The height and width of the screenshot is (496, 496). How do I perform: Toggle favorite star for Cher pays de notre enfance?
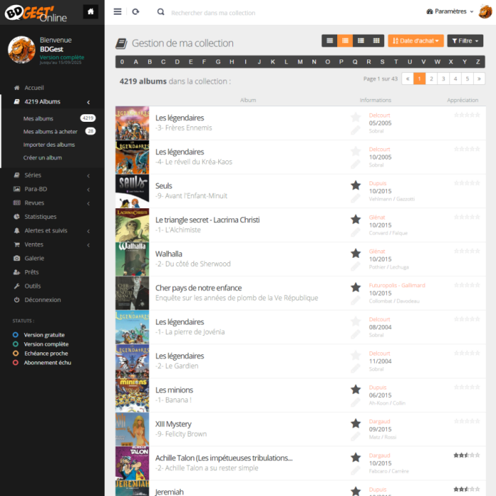356,287
